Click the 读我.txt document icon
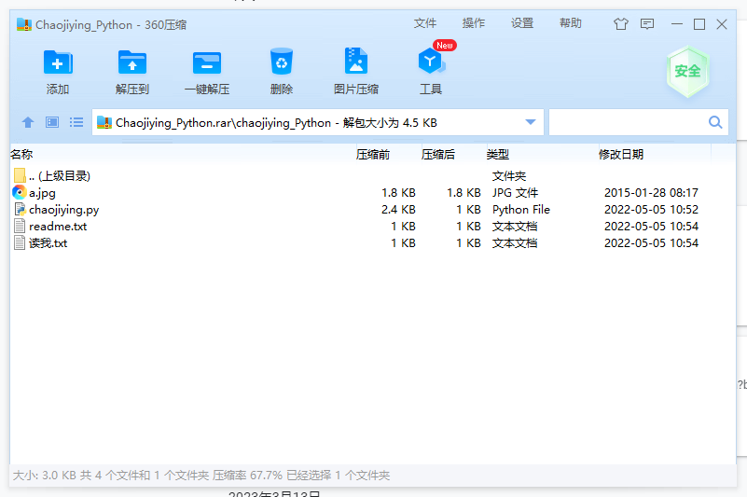The image size is (747, 497). pyautogui.click(x=20, y=242)
